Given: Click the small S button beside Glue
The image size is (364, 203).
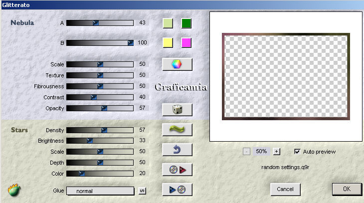Looking at the screenshot, I should click(x=142, y=191).
